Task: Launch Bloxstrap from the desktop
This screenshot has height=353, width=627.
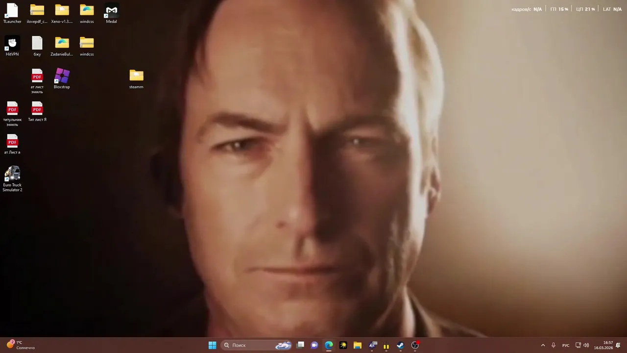Action: coord(62,79)
